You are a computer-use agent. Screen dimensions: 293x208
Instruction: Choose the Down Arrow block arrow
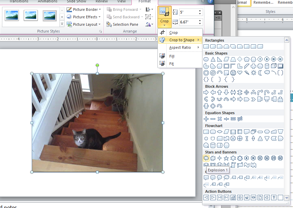tap(226, 92)
